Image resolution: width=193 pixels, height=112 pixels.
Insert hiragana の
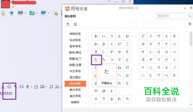(127, 67)
